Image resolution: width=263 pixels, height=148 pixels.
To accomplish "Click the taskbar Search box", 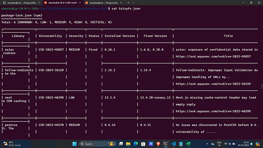I will tap(98, 144).
